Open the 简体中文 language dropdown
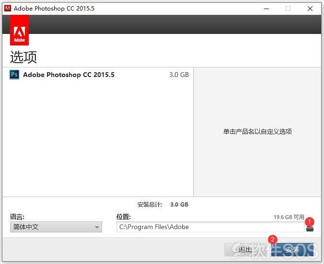324x264 pixels. [56, 227]
